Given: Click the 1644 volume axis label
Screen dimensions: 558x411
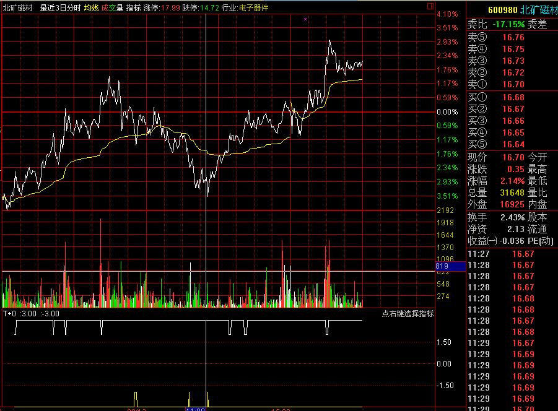Looking at the screenshot, I should coord(445,235).
